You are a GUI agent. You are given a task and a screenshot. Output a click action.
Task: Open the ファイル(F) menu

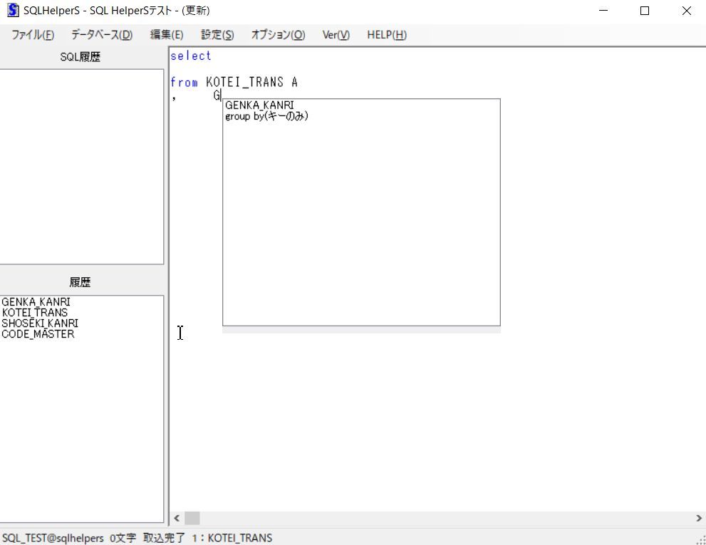33,35
